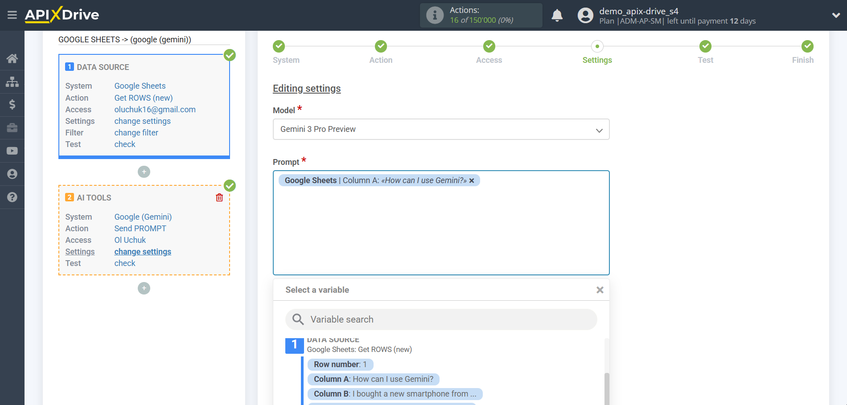Image resolution: width=847 pixels, height=405 pixels.
Task: Open the Connections hierarchy icon in sidebar
Action: point(12,82)
